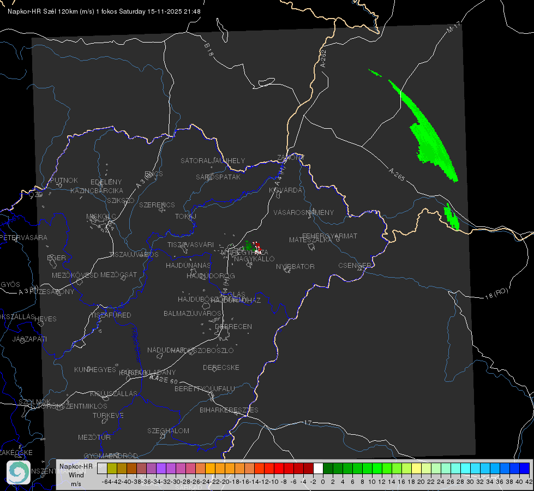Screen dimensions: 534x491
Task: Click the HAJDÚNÁNÁS label
Action: pos(188,265)
